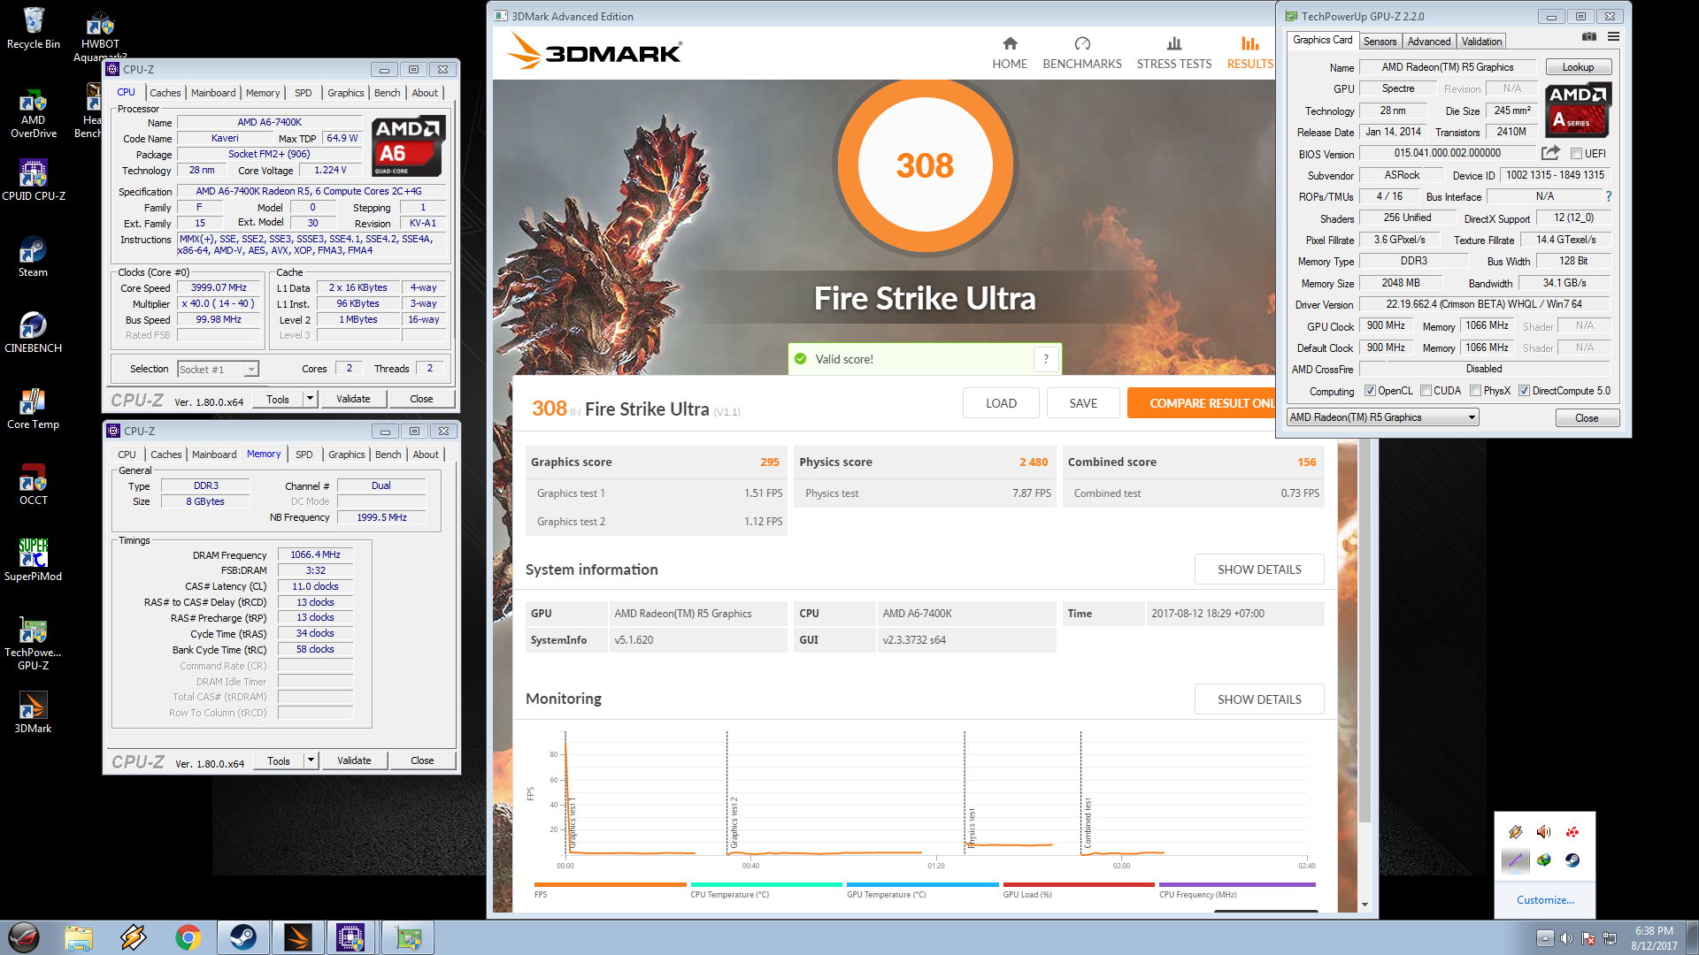1699x955 pixels.
Task: Open Tools dropdown arrow in lower CPU-Z window
Action: 311,760
